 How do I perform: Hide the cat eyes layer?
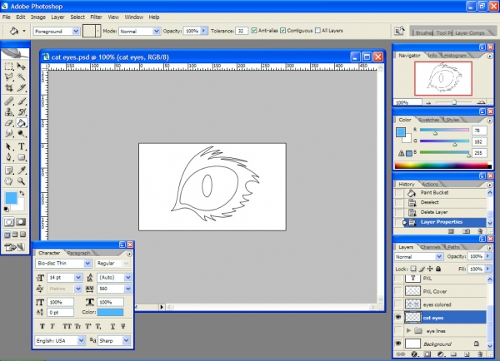click(x=398, y=317)
